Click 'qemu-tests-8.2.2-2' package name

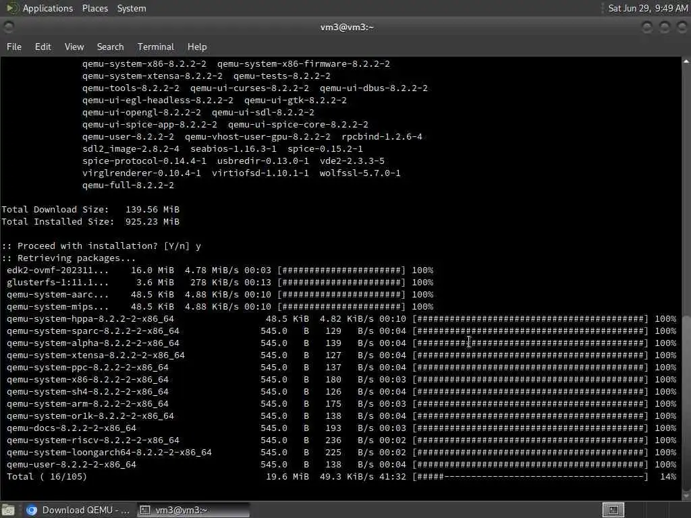(282, 76)
